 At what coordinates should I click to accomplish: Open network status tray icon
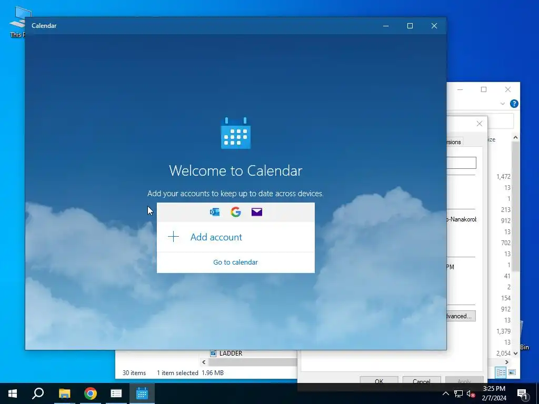coord(458,393)
